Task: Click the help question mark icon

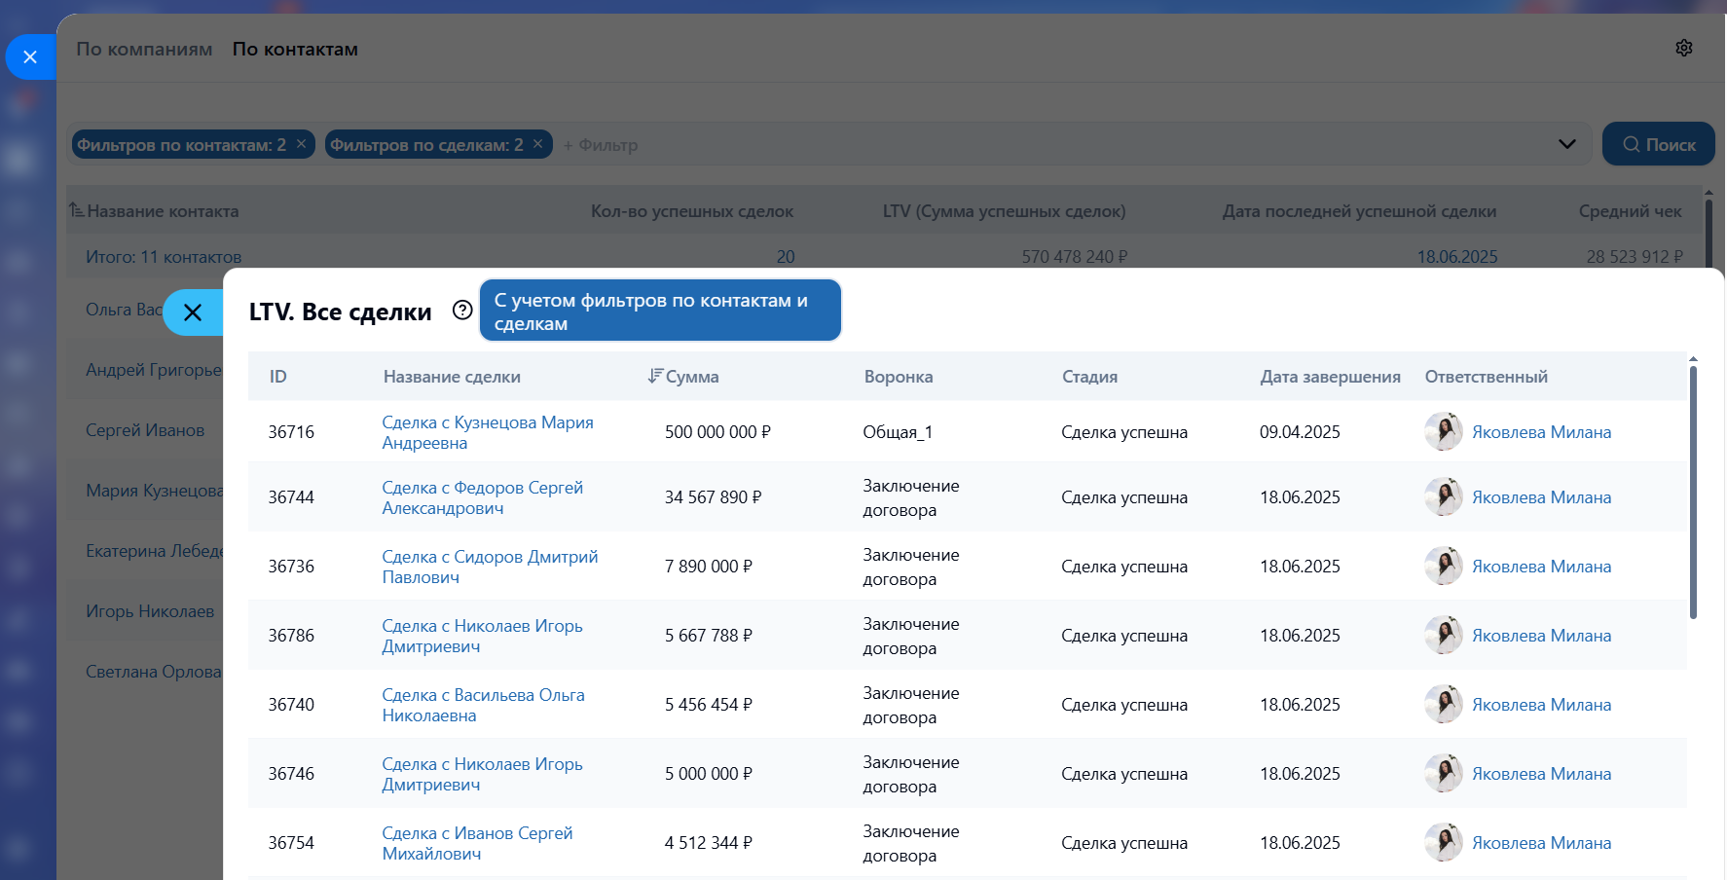Action: (462, 311)
